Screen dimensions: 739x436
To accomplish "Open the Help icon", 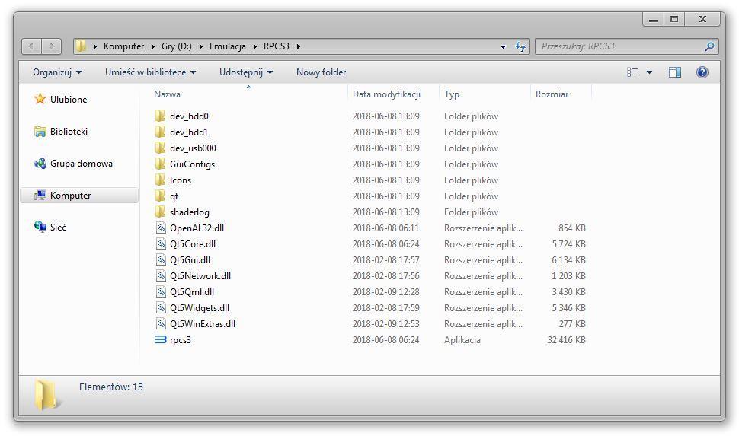I will pyautogui.click(x=702, y=72).
